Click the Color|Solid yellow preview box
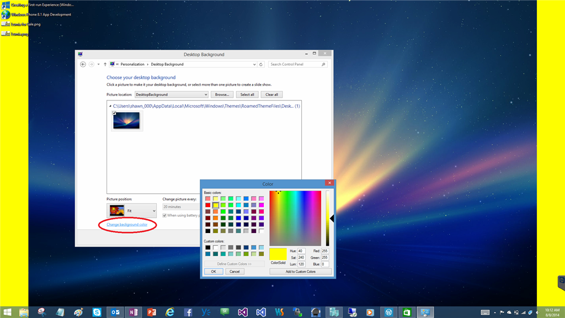Image resolution: width=565 pixels, height=318 pixels. [x=278, y=254]
